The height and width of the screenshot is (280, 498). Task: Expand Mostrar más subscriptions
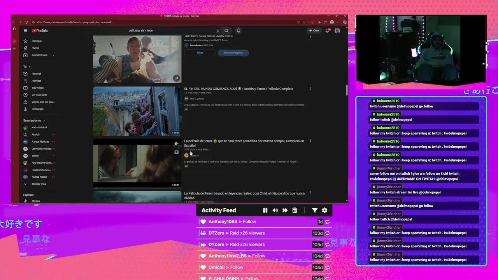(39, 184)
